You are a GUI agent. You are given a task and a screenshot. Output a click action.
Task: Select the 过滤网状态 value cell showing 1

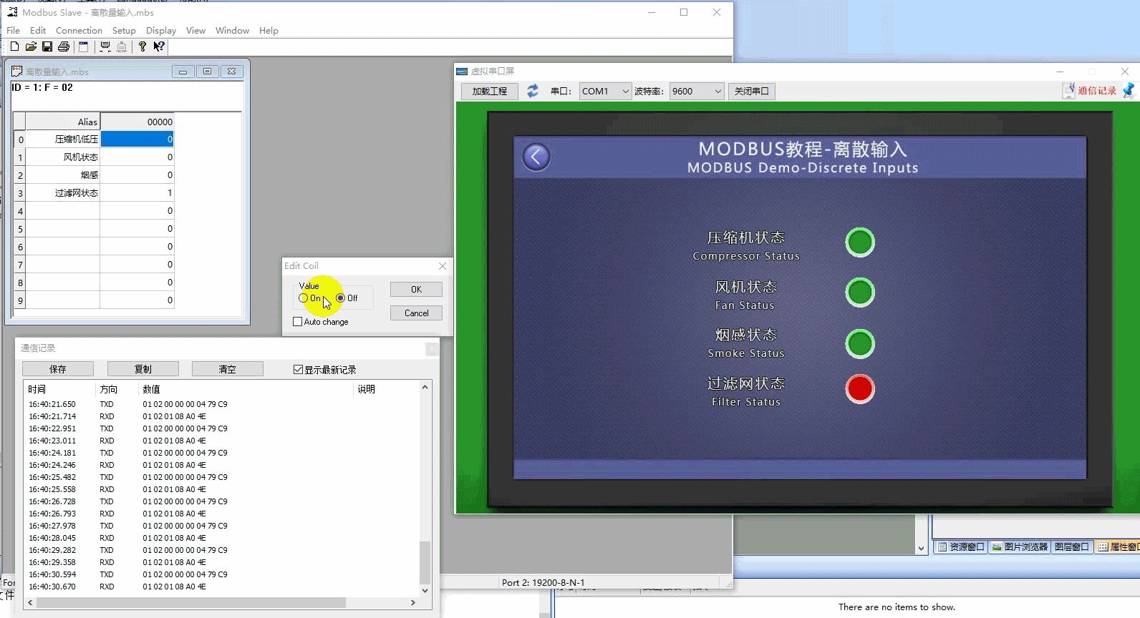(x=137, y=193)
